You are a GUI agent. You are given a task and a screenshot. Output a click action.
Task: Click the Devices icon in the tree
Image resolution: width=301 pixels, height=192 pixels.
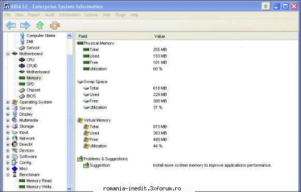tap(15, 150)
